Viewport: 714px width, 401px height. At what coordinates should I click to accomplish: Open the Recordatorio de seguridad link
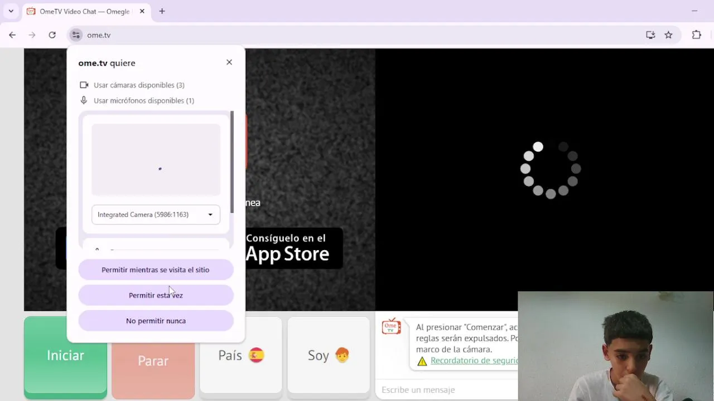coord(474,361)
